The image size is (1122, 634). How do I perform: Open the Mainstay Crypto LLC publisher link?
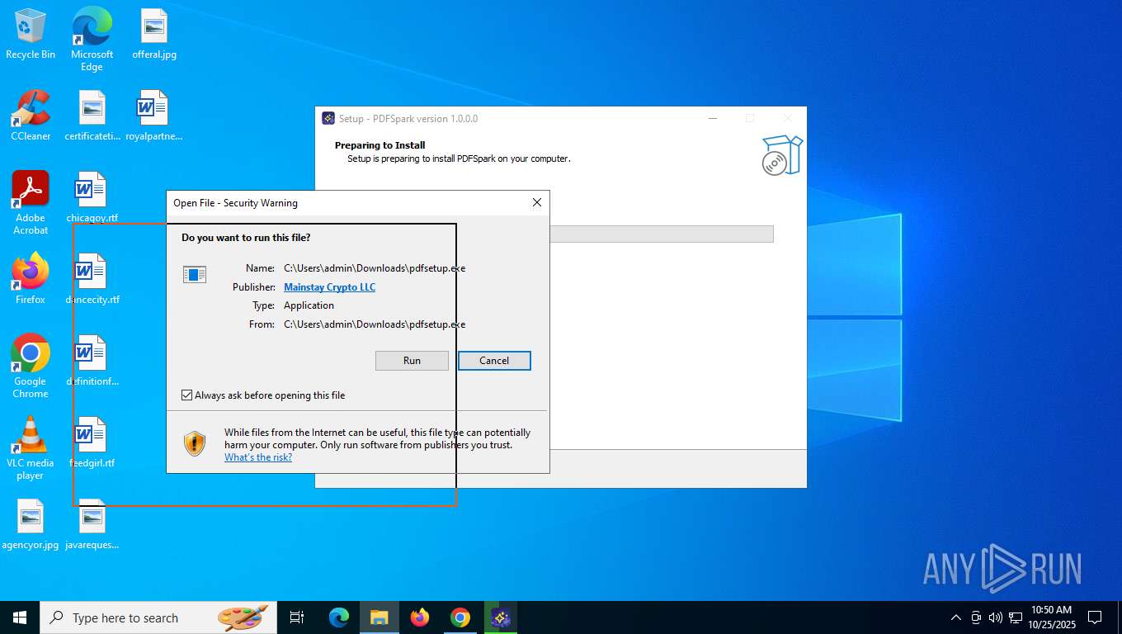329,287
